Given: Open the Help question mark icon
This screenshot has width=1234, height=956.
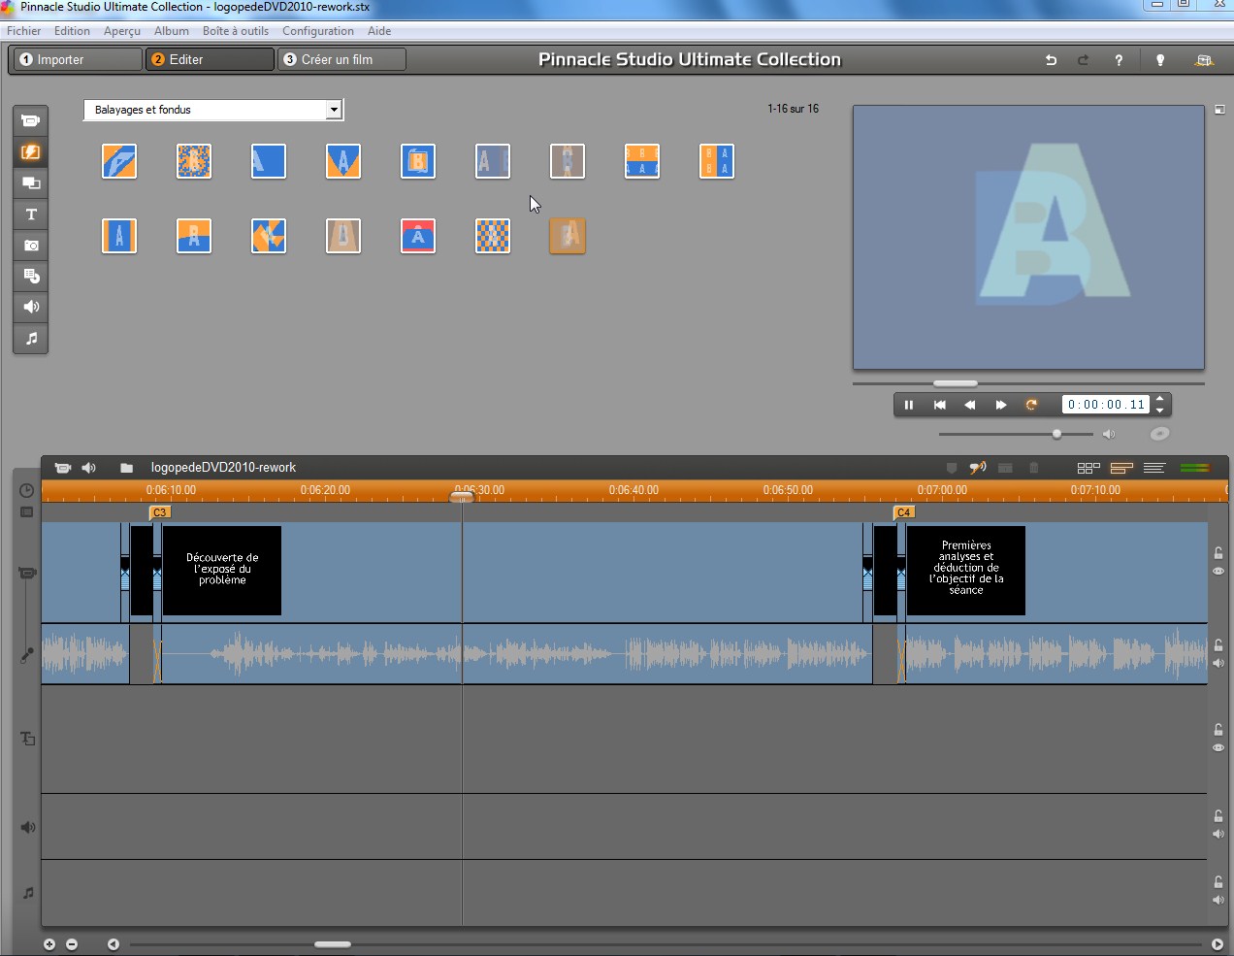Looking at the screenshot, I should tap(1119, 60).
